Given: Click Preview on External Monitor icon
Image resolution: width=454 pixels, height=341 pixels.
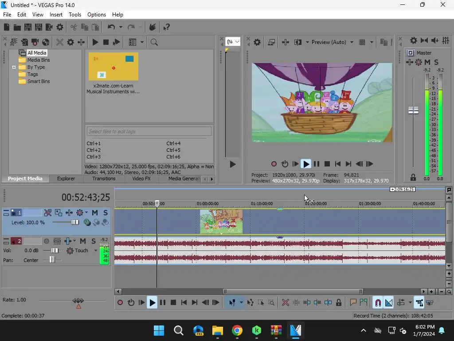Looking at the screenshot, I should pyautogui.click(x=271, y=42).
